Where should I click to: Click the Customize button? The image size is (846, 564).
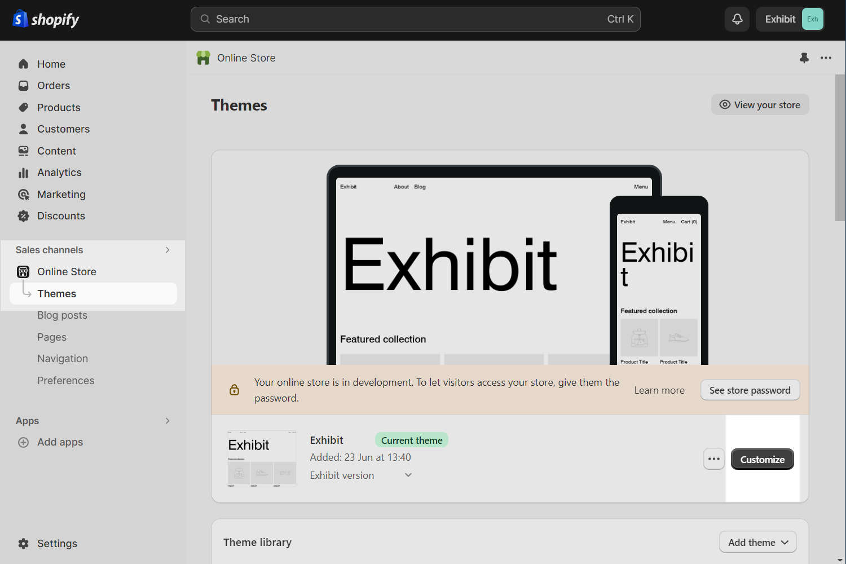[x=762, y=459]
